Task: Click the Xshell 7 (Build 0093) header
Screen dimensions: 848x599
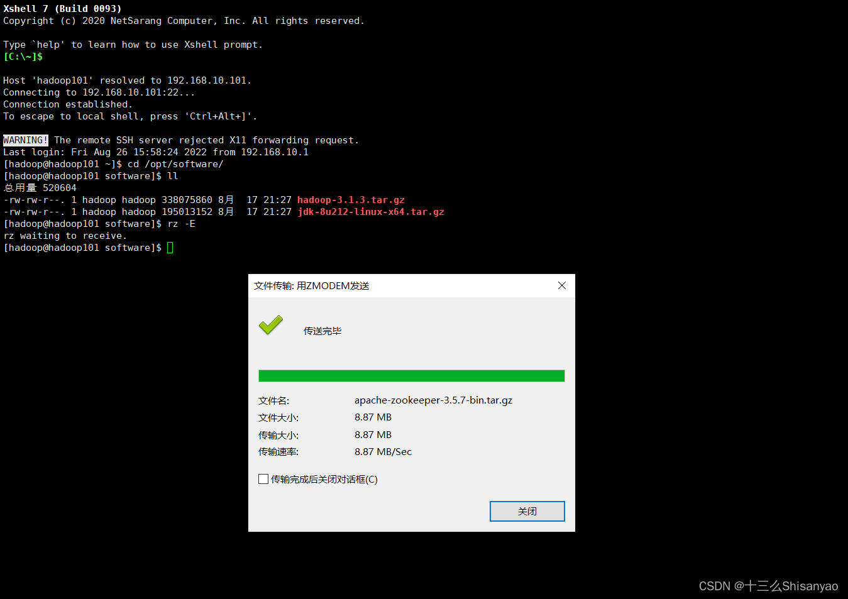Action: click(62, 9)
